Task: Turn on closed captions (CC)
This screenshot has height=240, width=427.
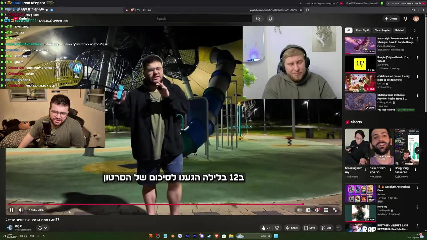Action: 308,210
